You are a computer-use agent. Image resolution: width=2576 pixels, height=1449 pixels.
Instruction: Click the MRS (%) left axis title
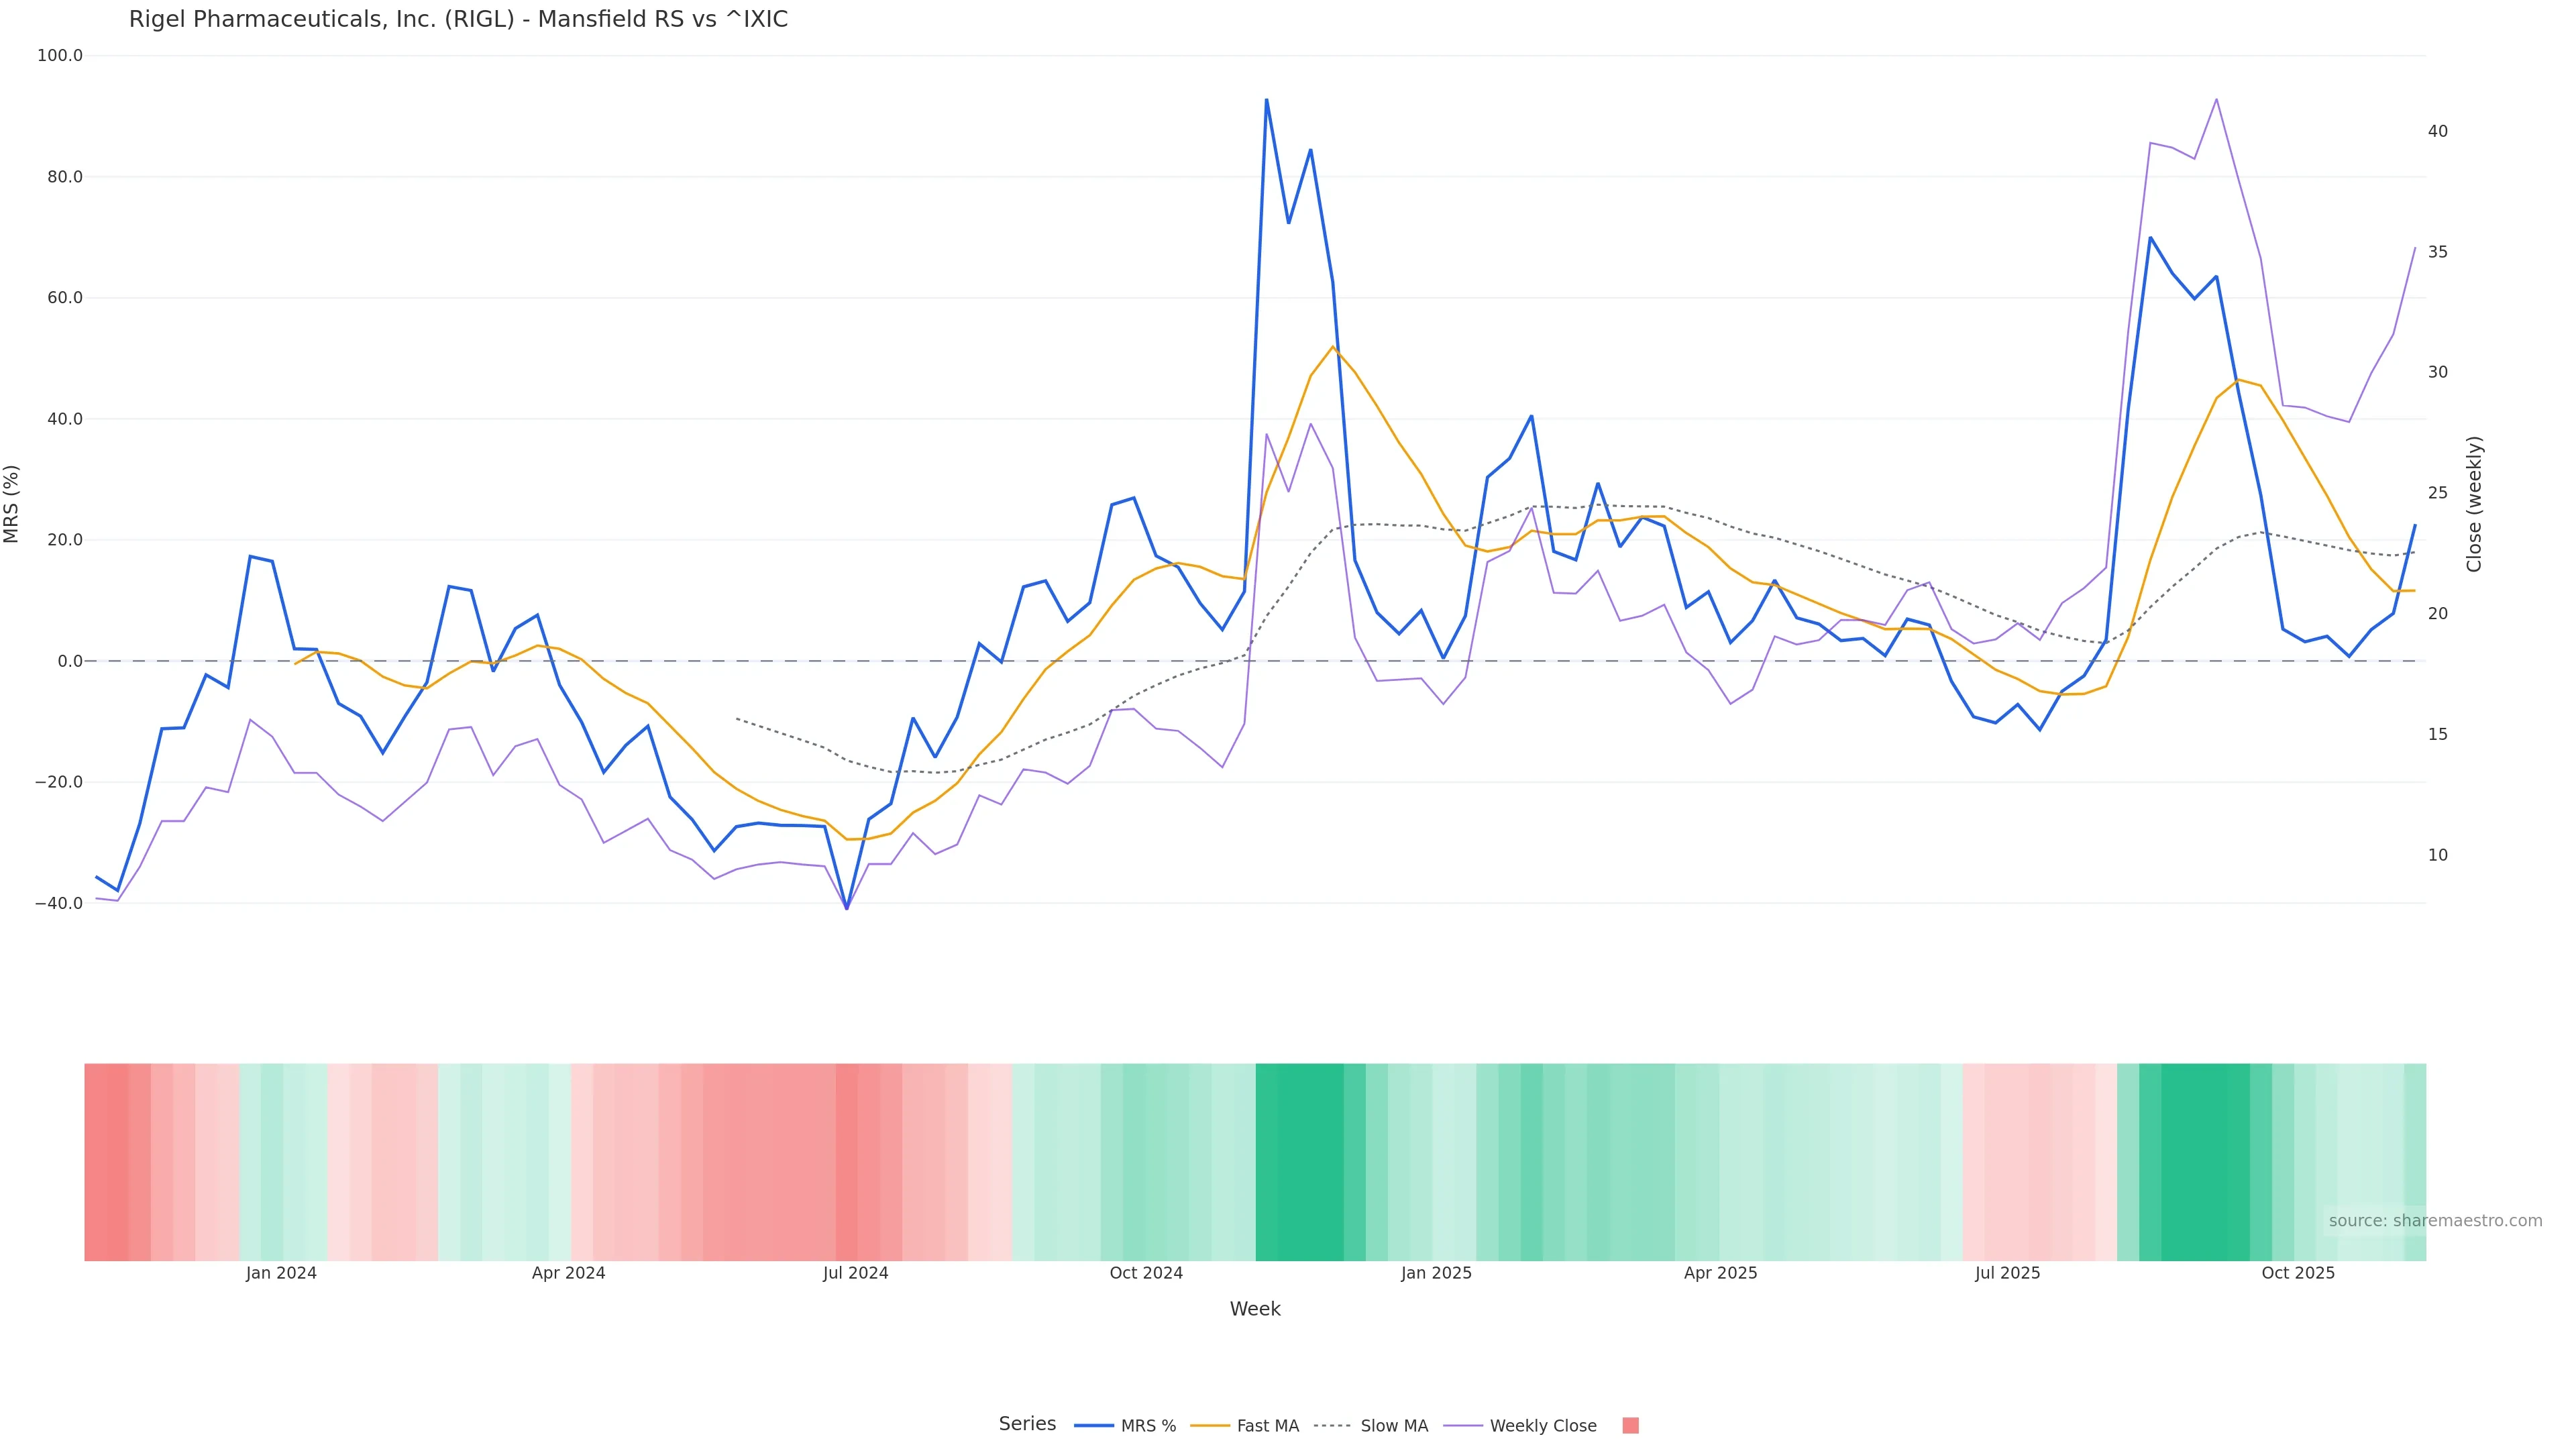point(12,504)
